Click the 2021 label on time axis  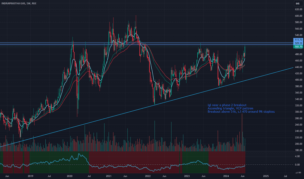pos(109,176)
